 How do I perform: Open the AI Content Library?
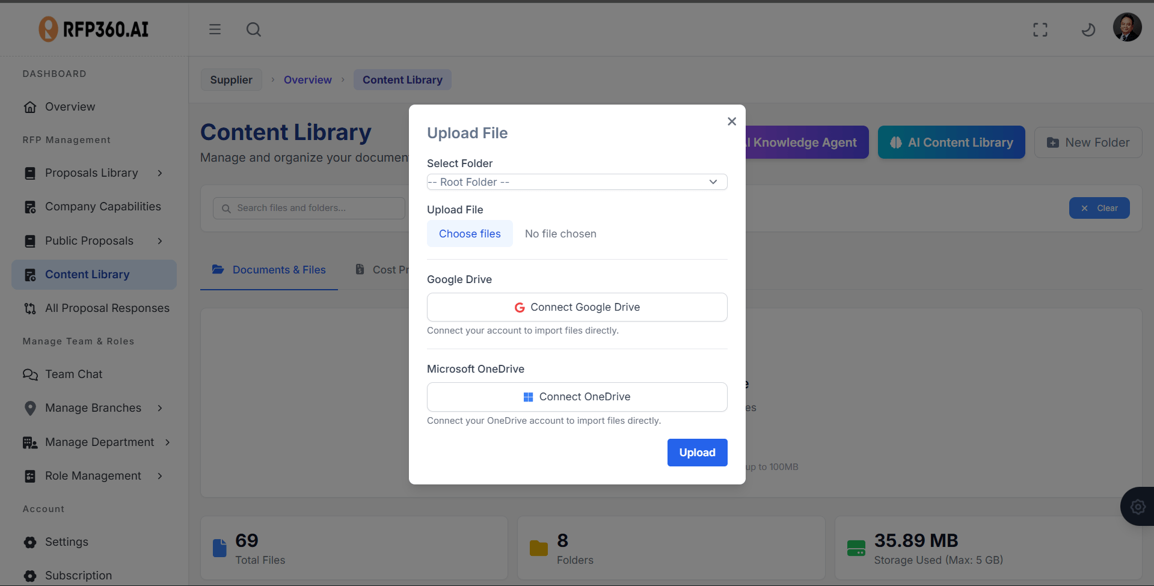[951, 142]
